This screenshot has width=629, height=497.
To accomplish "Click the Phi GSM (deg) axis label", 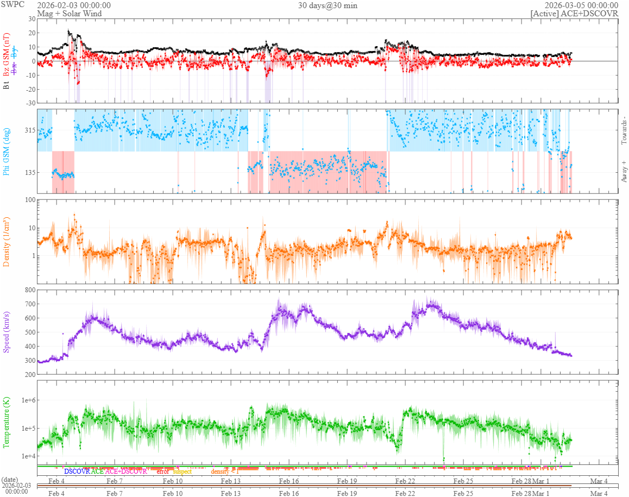I will coord(6,152).
